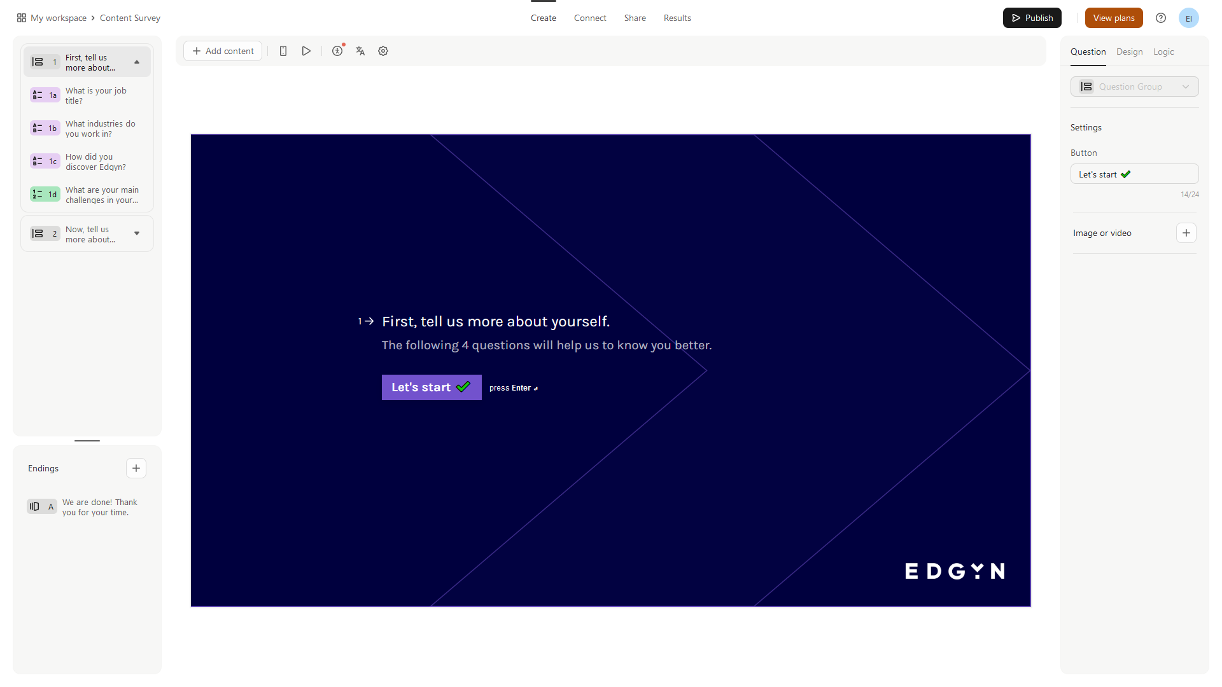
Task: Click the Publish button
Action: [1032, 18]
